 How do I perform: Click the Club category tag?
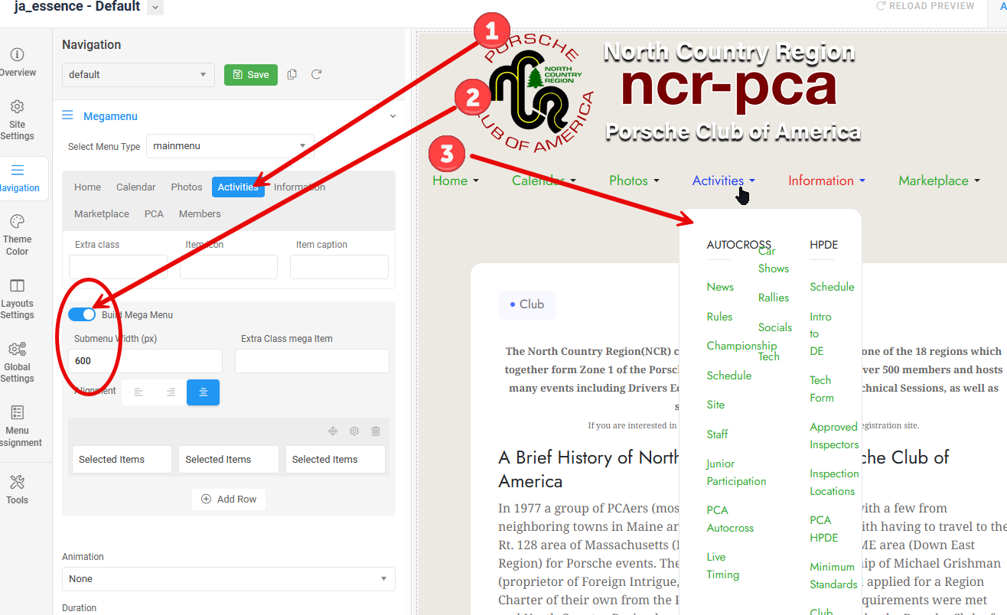527,304
